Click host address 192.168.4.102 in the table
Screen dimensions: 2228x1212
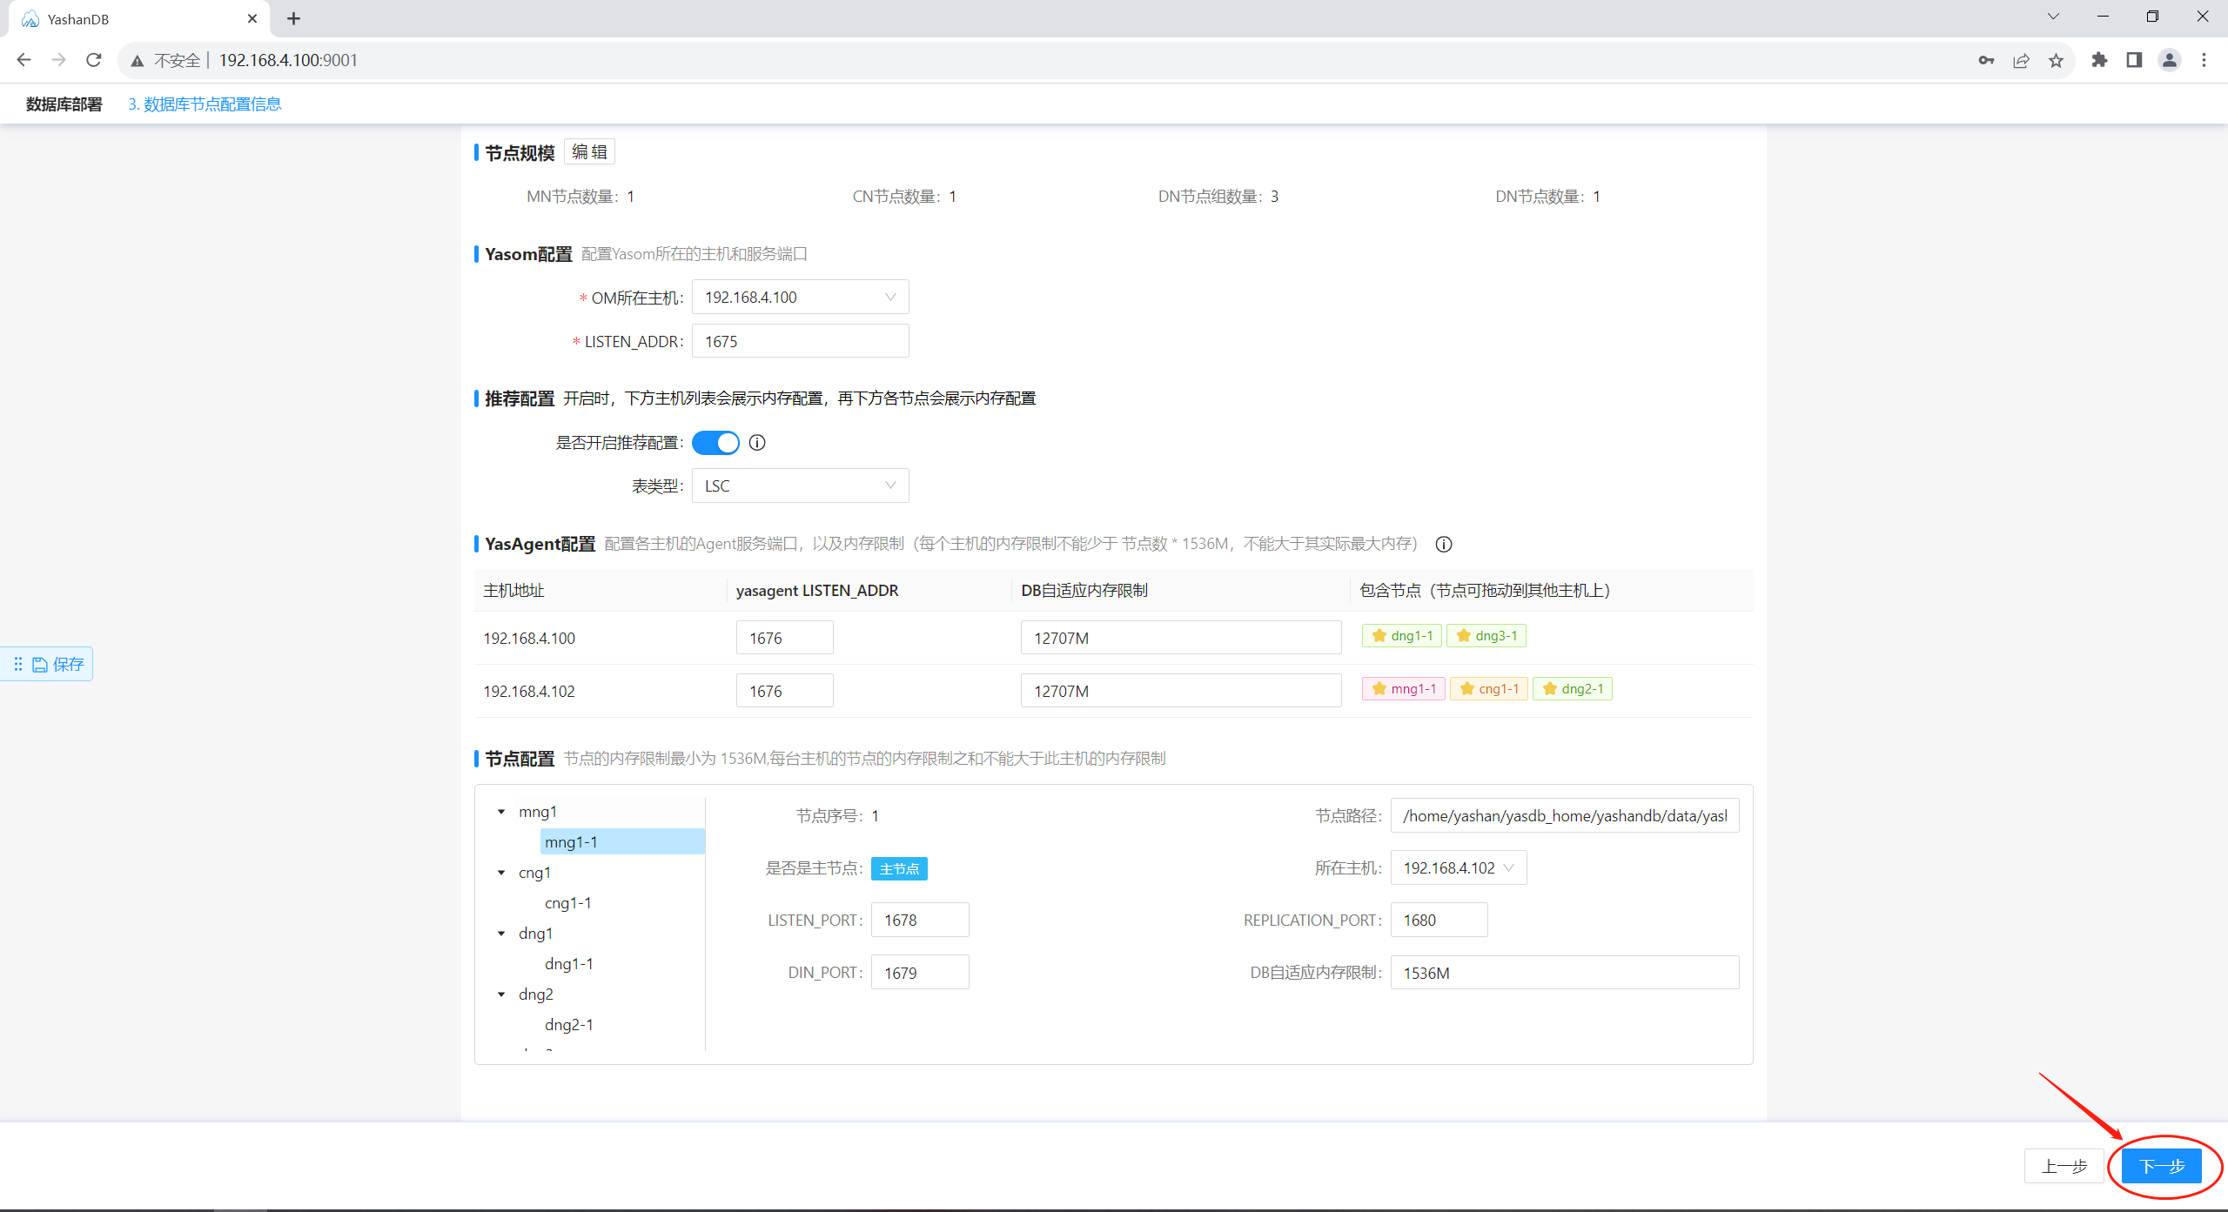click(529, 692)
